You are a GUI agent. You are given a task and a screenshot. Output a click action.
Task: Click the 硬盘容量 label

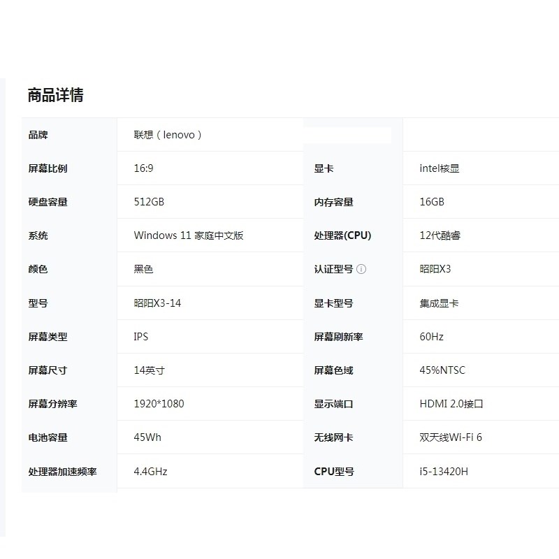click(48, 202)
